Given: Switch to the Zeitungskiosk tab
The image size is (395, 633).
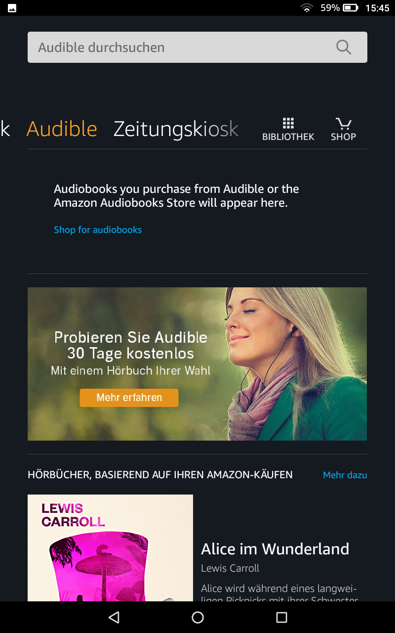Looking at the screenshot, I should [x=176, y=129].
